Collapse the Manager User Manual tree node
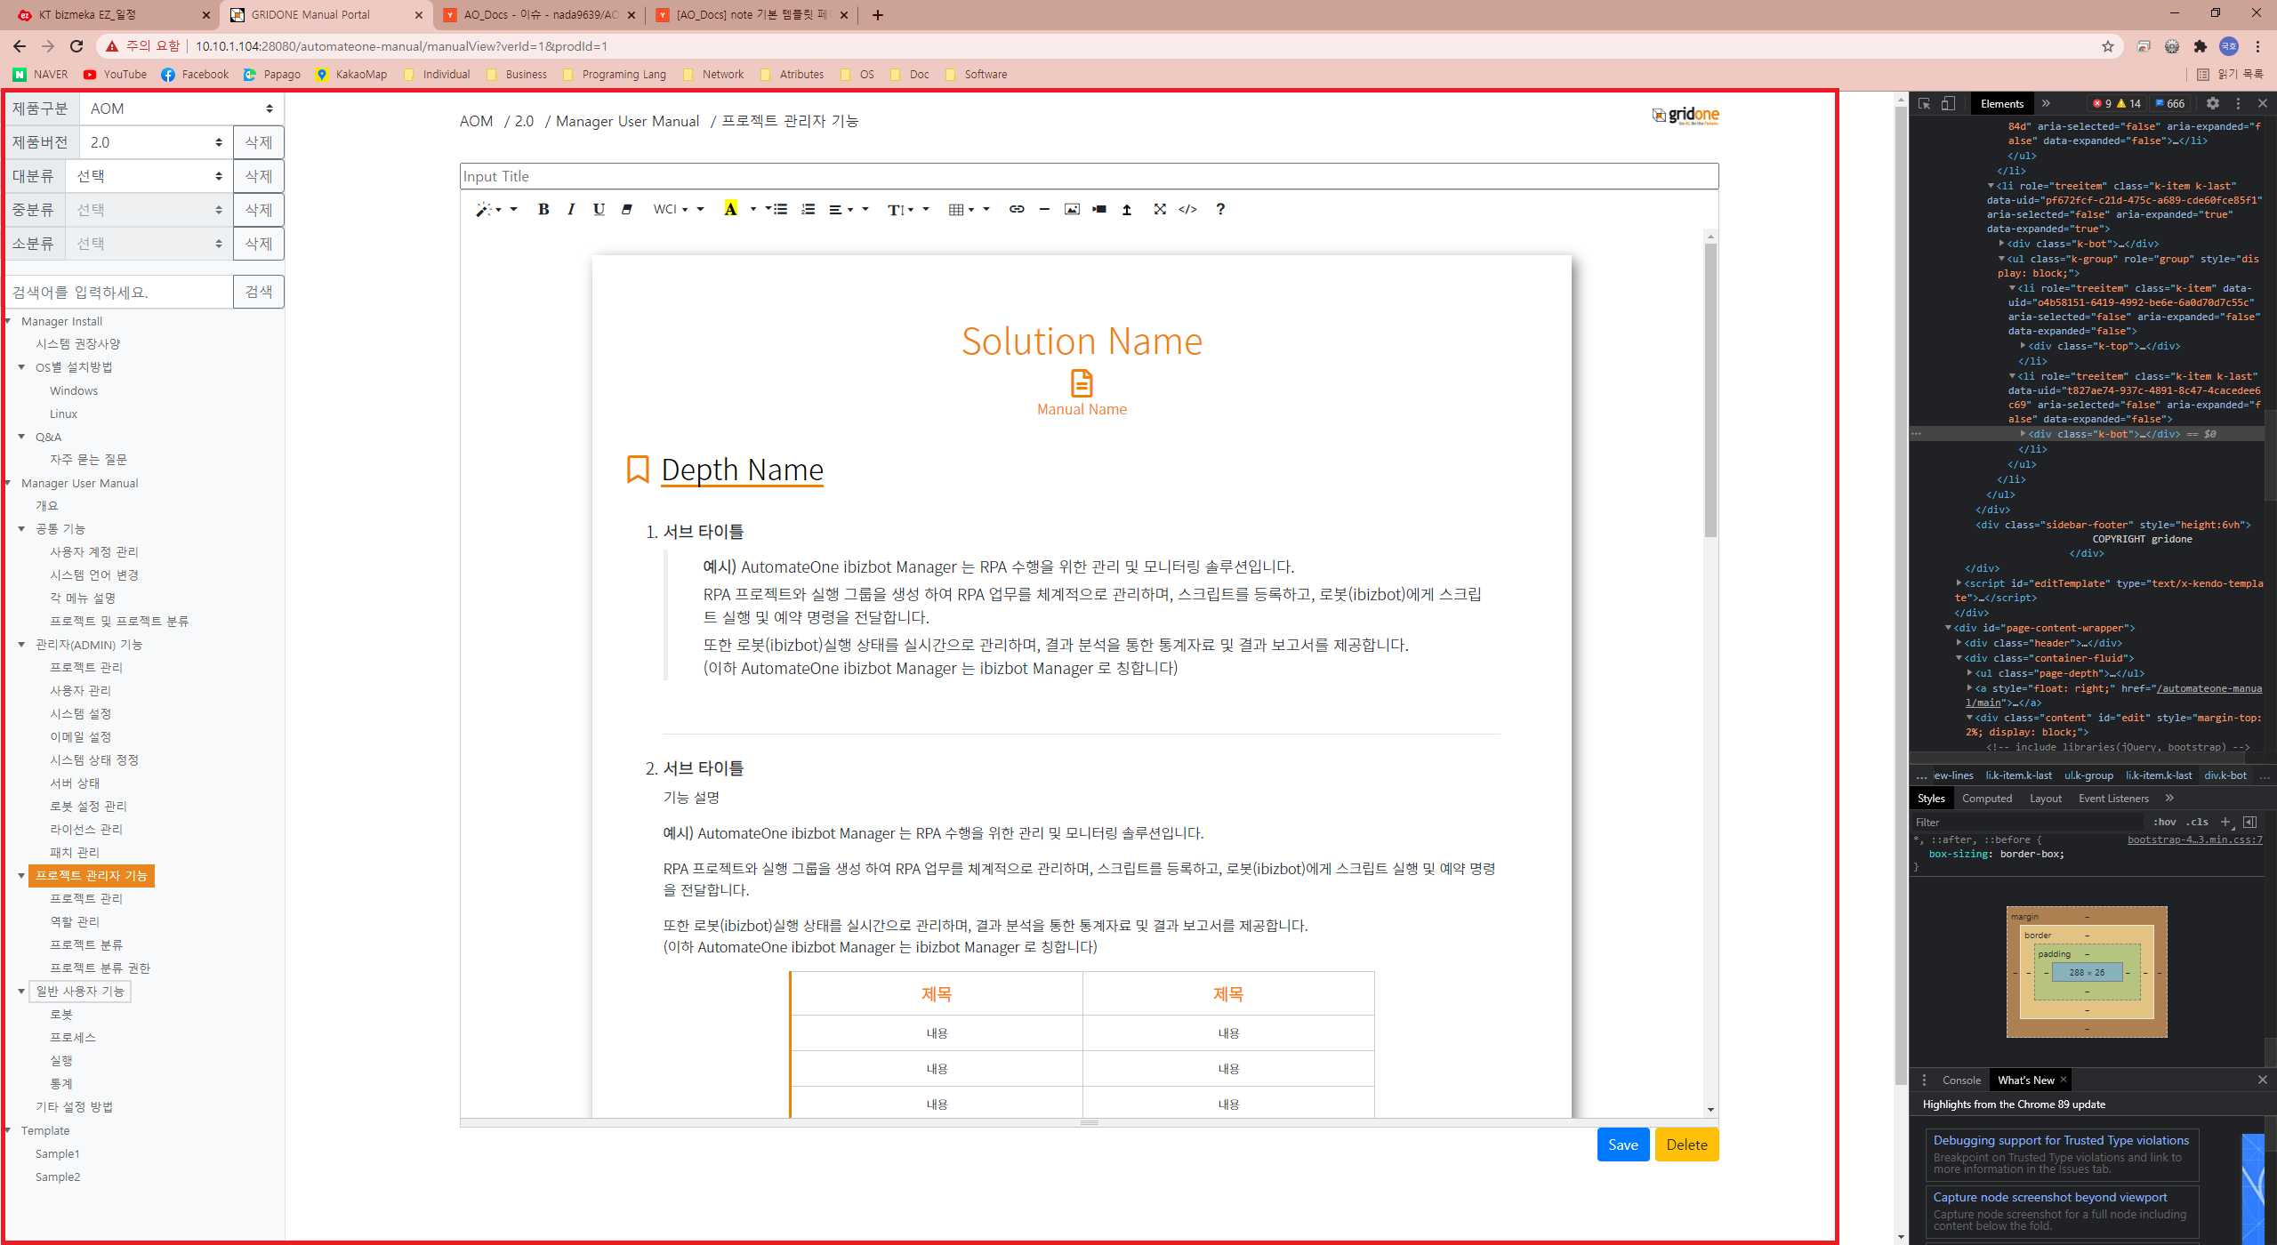Viewport: 2277px width, 1245px height. 8,483
